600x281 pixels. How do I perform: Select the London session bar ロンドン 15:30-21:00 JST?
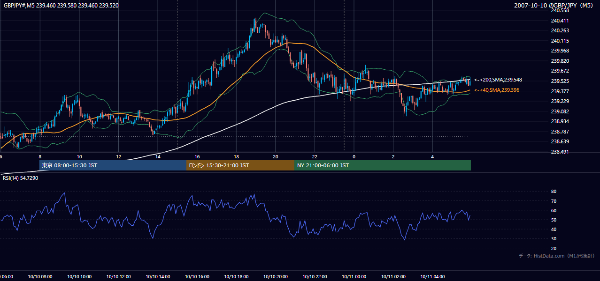(240, 165)
